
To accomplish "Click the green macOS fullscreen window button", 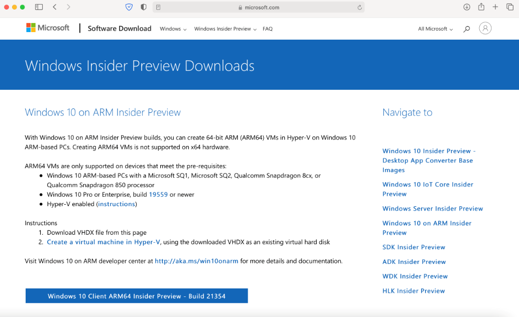I will point(23,7).
